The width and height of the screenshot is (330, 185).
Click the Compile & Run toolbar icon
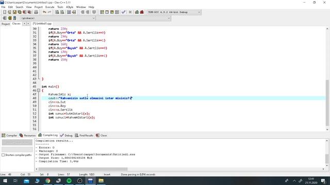click(x=112, y=12)
